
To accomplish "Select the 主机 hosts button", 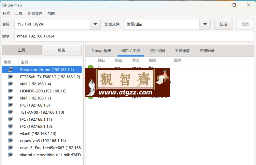I will click(22, 50).
